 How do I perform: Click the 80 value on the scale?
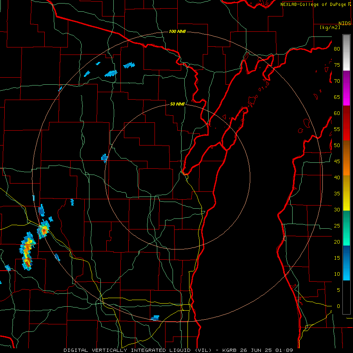pyautogui.click(x=337, y=49)
